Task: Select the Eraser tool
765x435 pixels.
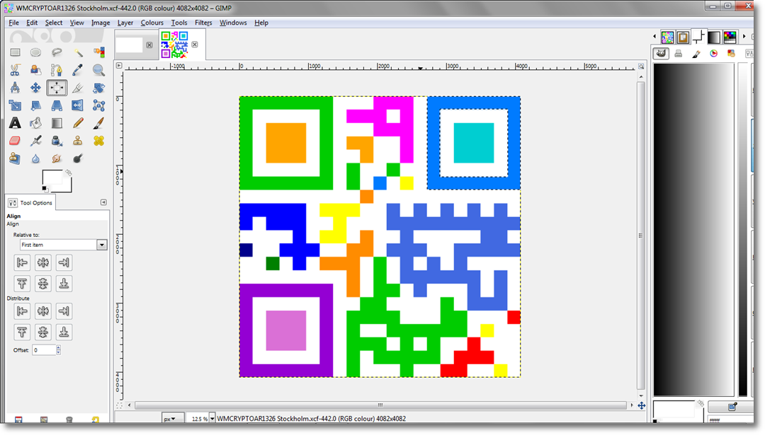Action: click(x=15, y=141)
